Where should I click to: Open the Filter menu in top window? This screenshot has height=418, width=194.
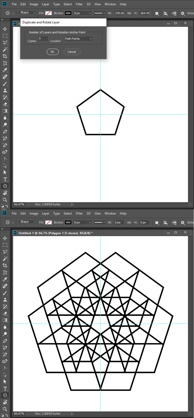(x=79, y=4)
